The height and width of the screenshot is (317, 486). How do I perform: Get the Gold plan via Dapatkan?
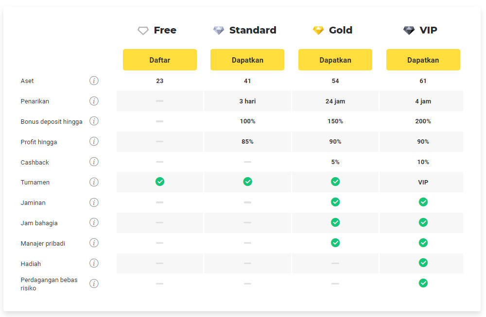pos(335,60)
